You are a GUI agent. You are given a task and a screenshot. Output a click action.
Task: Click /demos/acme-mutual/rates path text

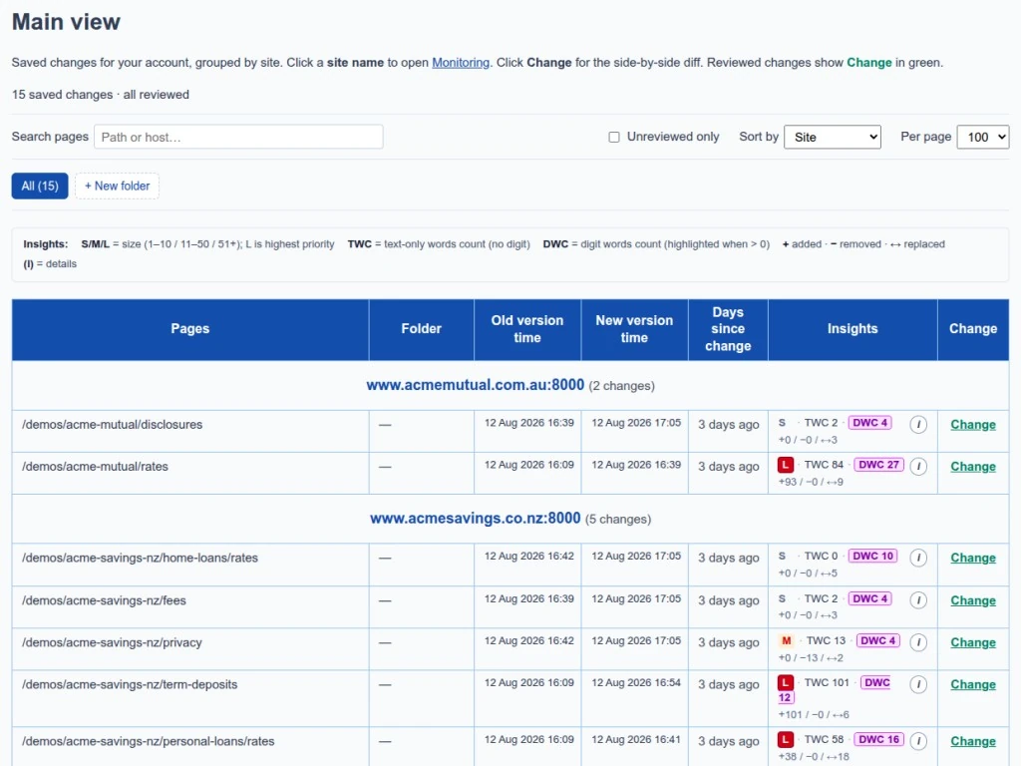pos(95,467)
